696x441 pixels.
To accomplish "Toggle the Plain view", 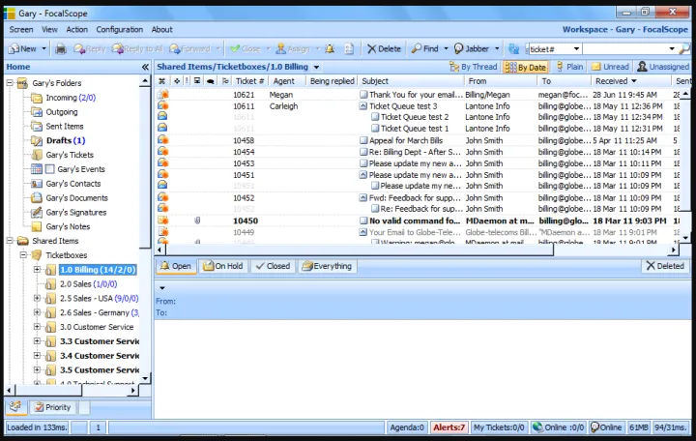I will (569, 67).
